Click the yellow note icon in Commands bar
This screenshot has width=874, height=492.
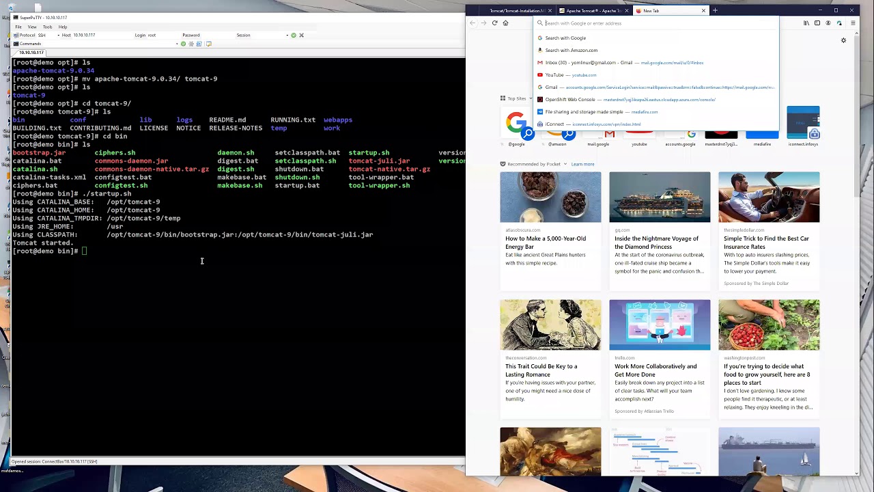tap(209, 44)
